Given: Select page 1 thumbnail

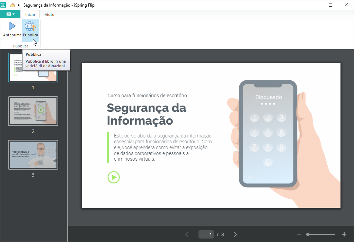Looking at the screenshot, I should pyautogui.click(x=33, y=68).
